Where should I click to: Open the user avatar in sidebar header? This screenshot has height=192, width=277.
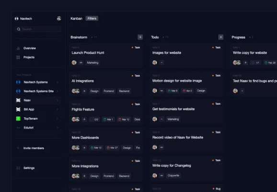pyautogui.click(x=59, y=18)
